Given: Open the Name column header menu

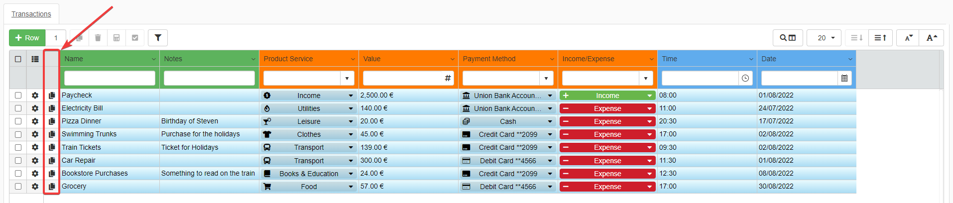Looking at the screenshot, I should 153,59.
